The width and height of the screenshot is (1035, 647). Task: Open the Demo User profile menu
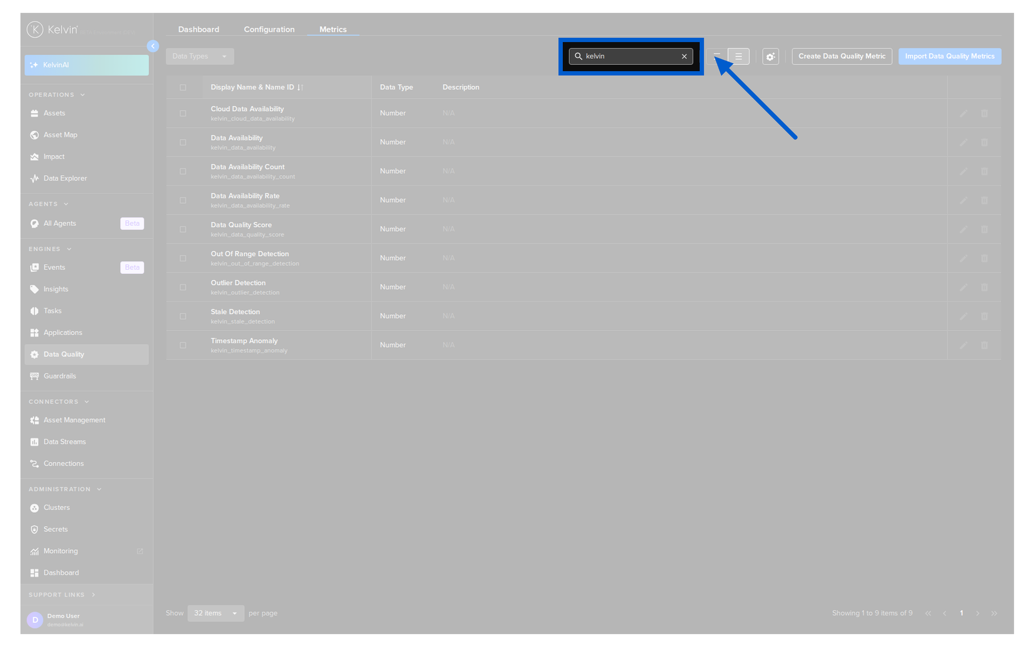pyautogui.click(x=87, y=620)
